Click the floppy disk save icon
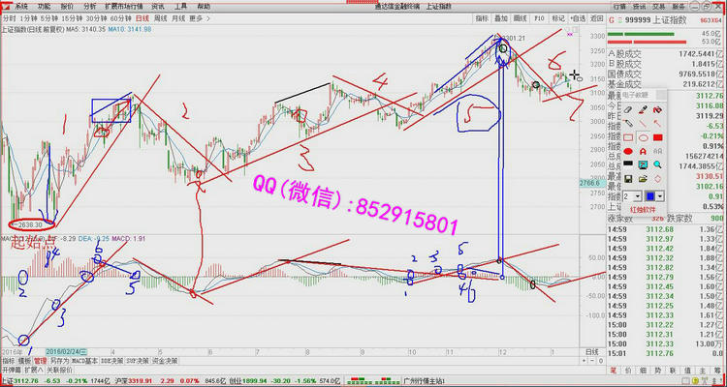Screen dimensions: 727x387 tap(628, 179)
